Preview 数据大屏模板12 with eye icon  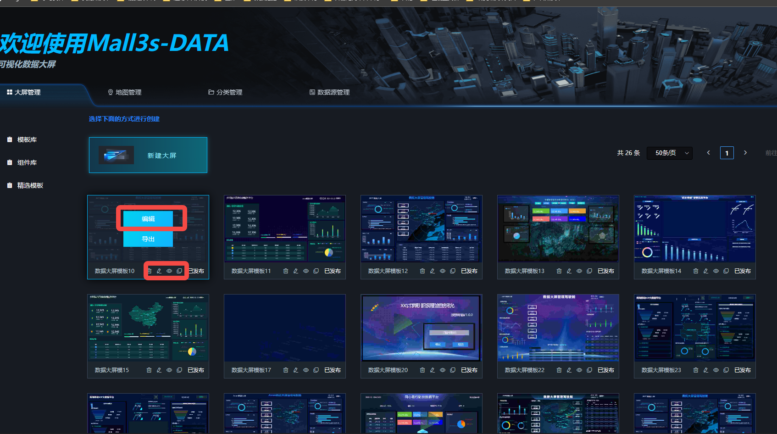pos(443,271)
